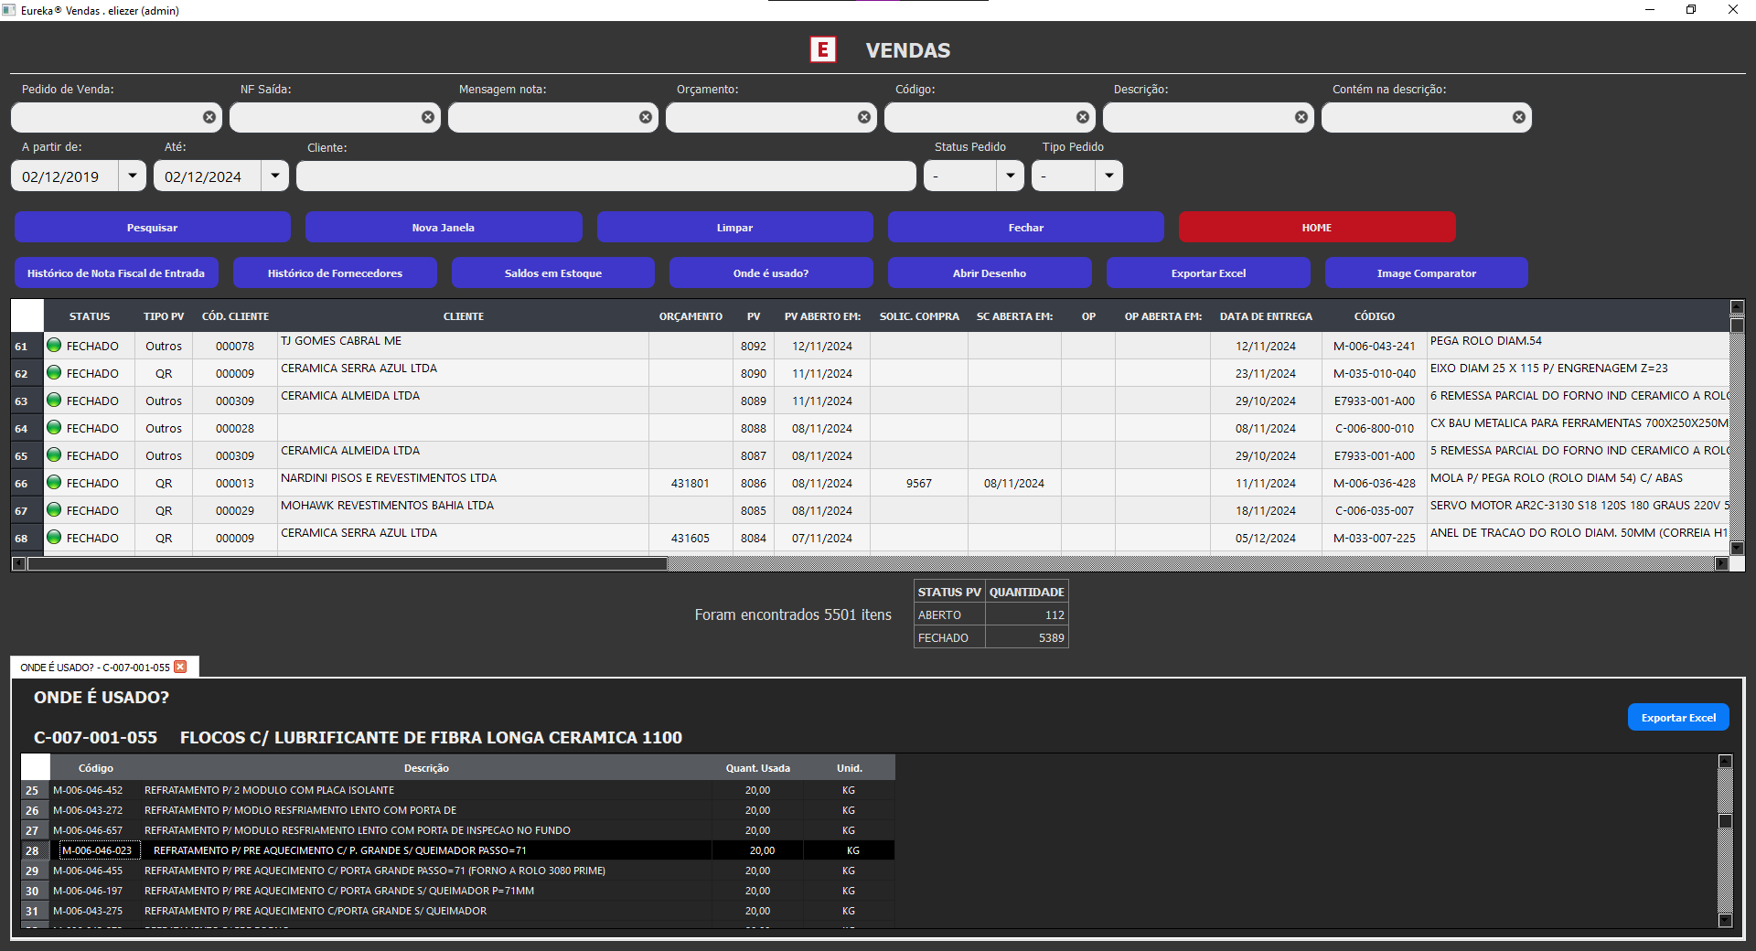Clear the NF Saída field
Viewport: 1756px width, 951px height.
[428, 117]
